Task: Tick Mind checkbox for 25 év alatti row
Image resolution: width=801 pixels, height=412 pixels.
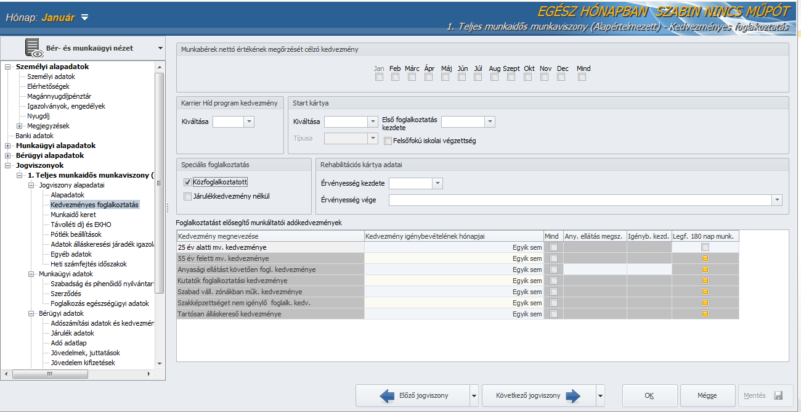Action: (553, 247)
